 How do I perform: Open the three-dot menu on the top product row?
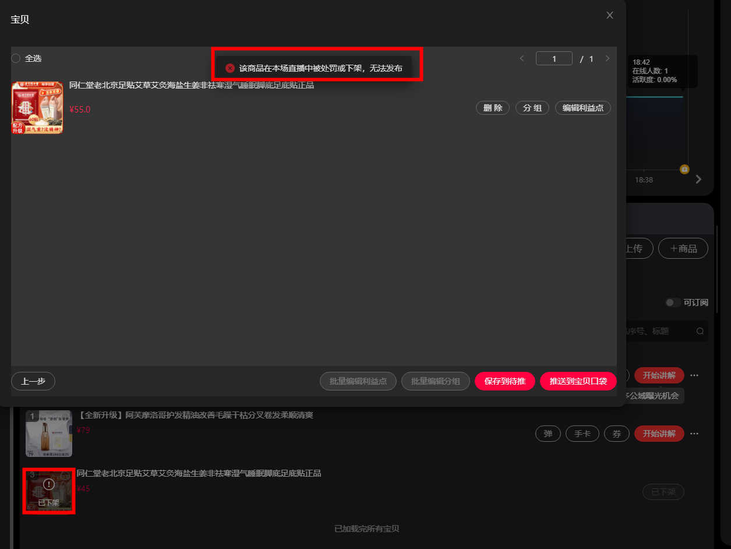(694, 375)
